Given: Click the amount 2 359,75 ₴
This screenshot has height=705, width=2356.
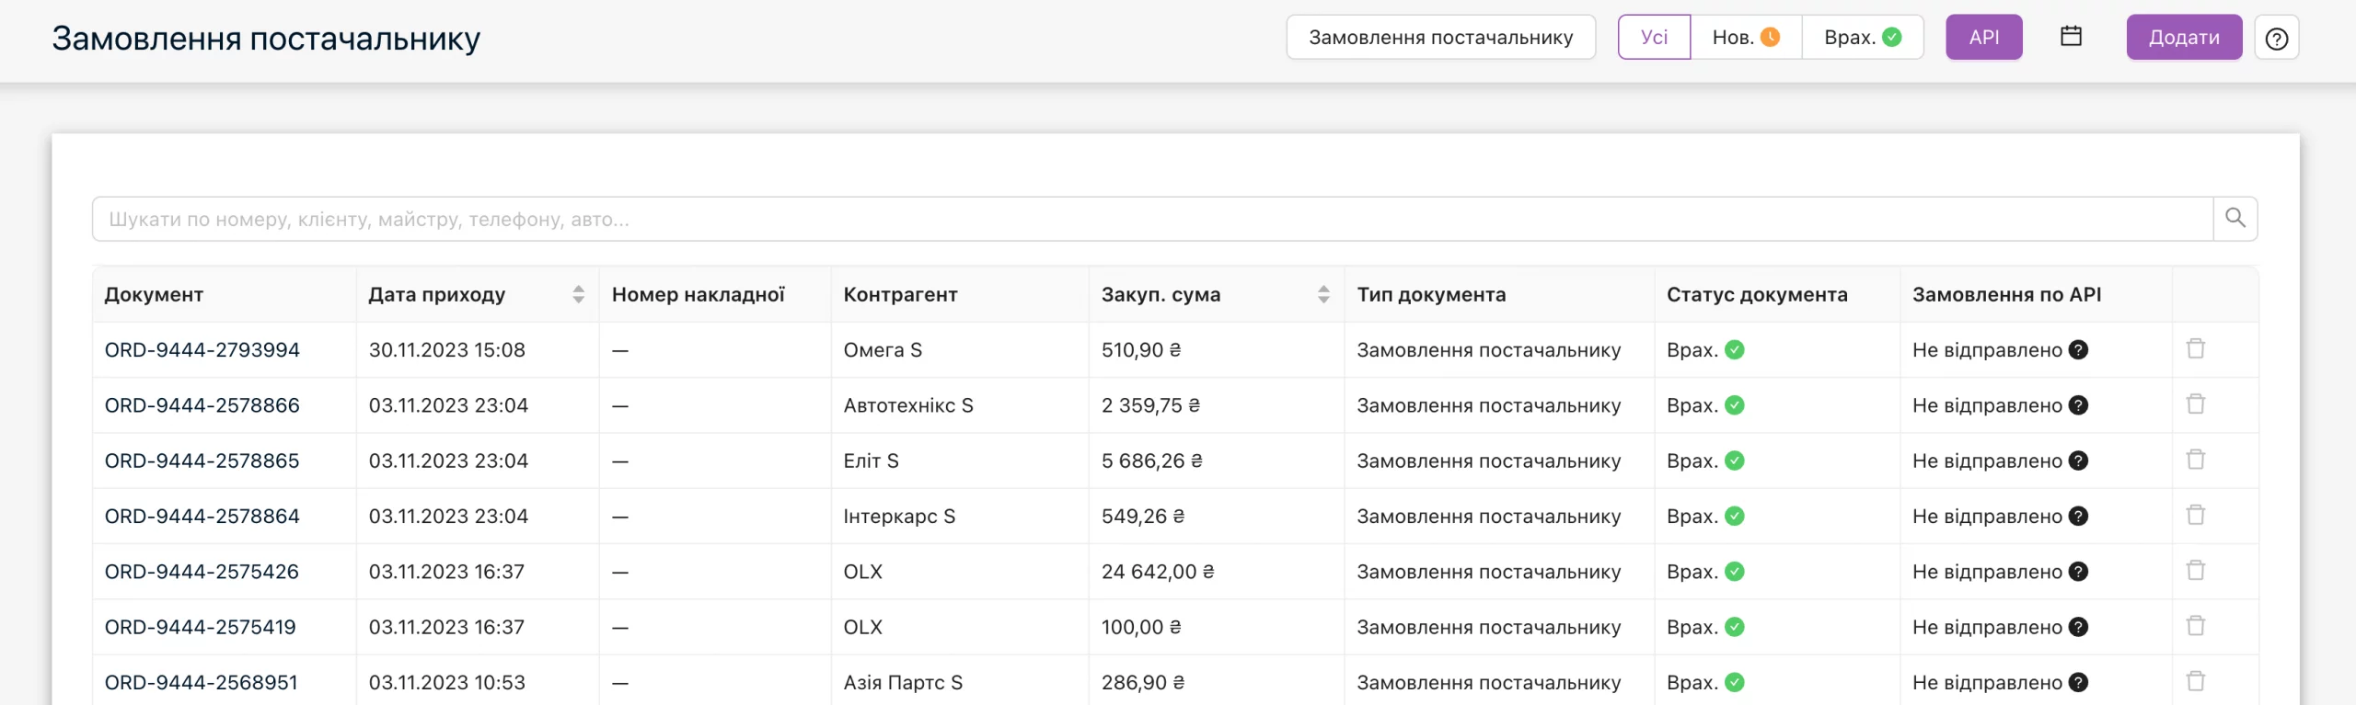Looking at the screenshot, I should (1150, 405).
